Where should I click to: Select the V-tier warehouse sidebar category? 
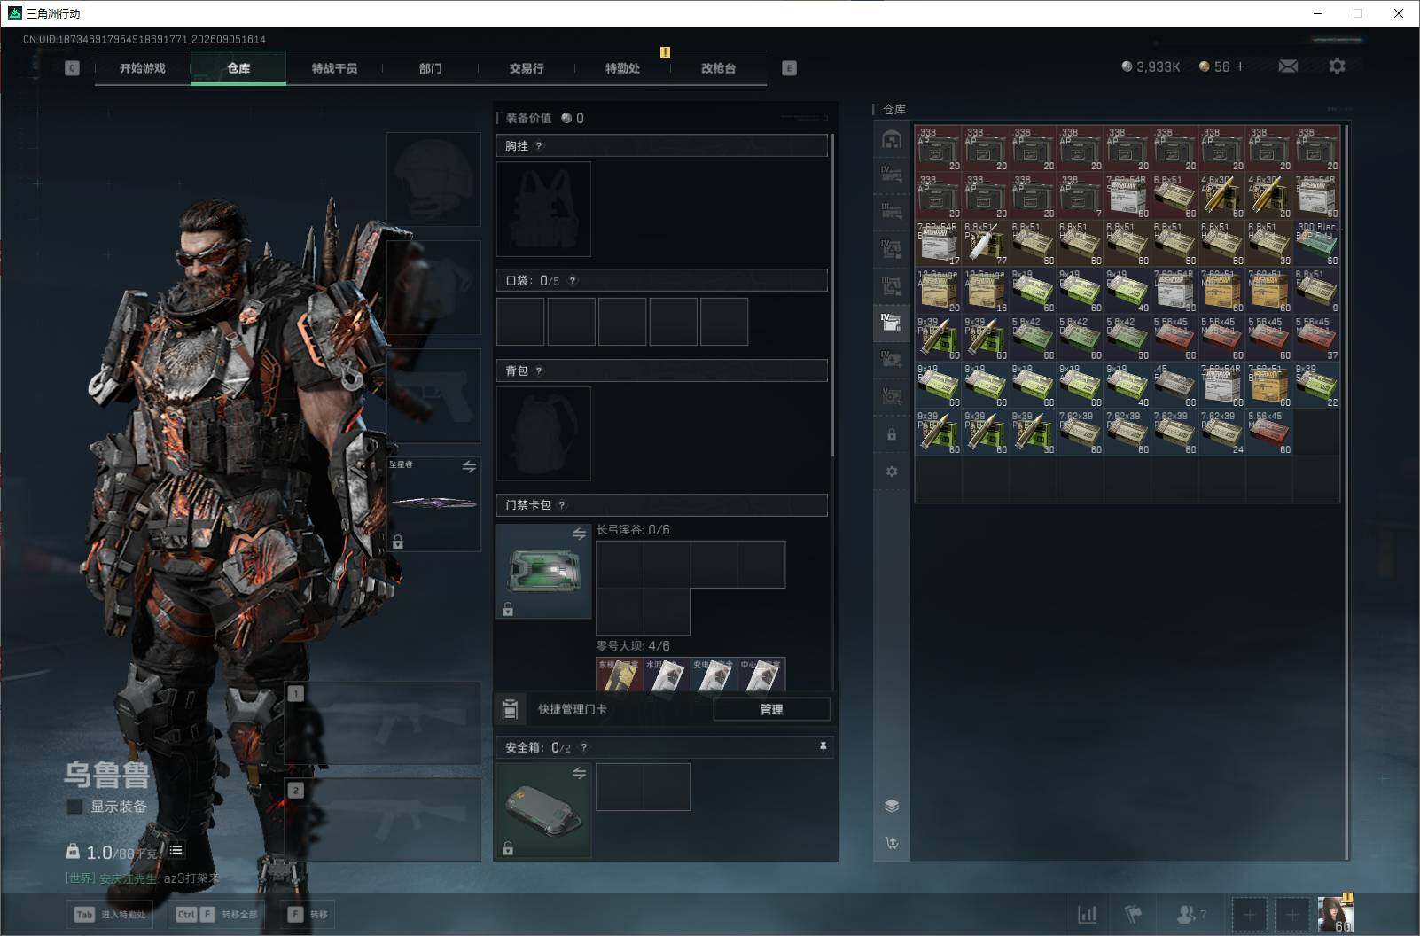click(892, 395)
